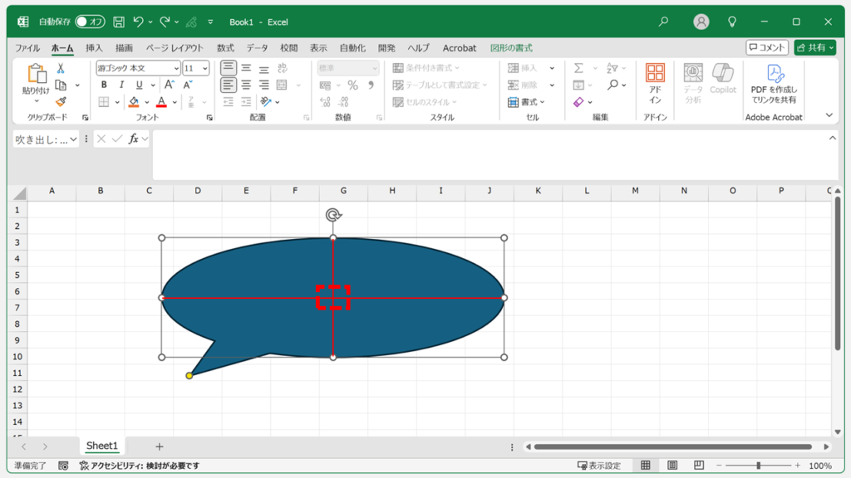This screenshot has height=478, width=851.
Task: Switch to the ページレイアウト tab
Action: pyautogui.click(x=175, y=47)
